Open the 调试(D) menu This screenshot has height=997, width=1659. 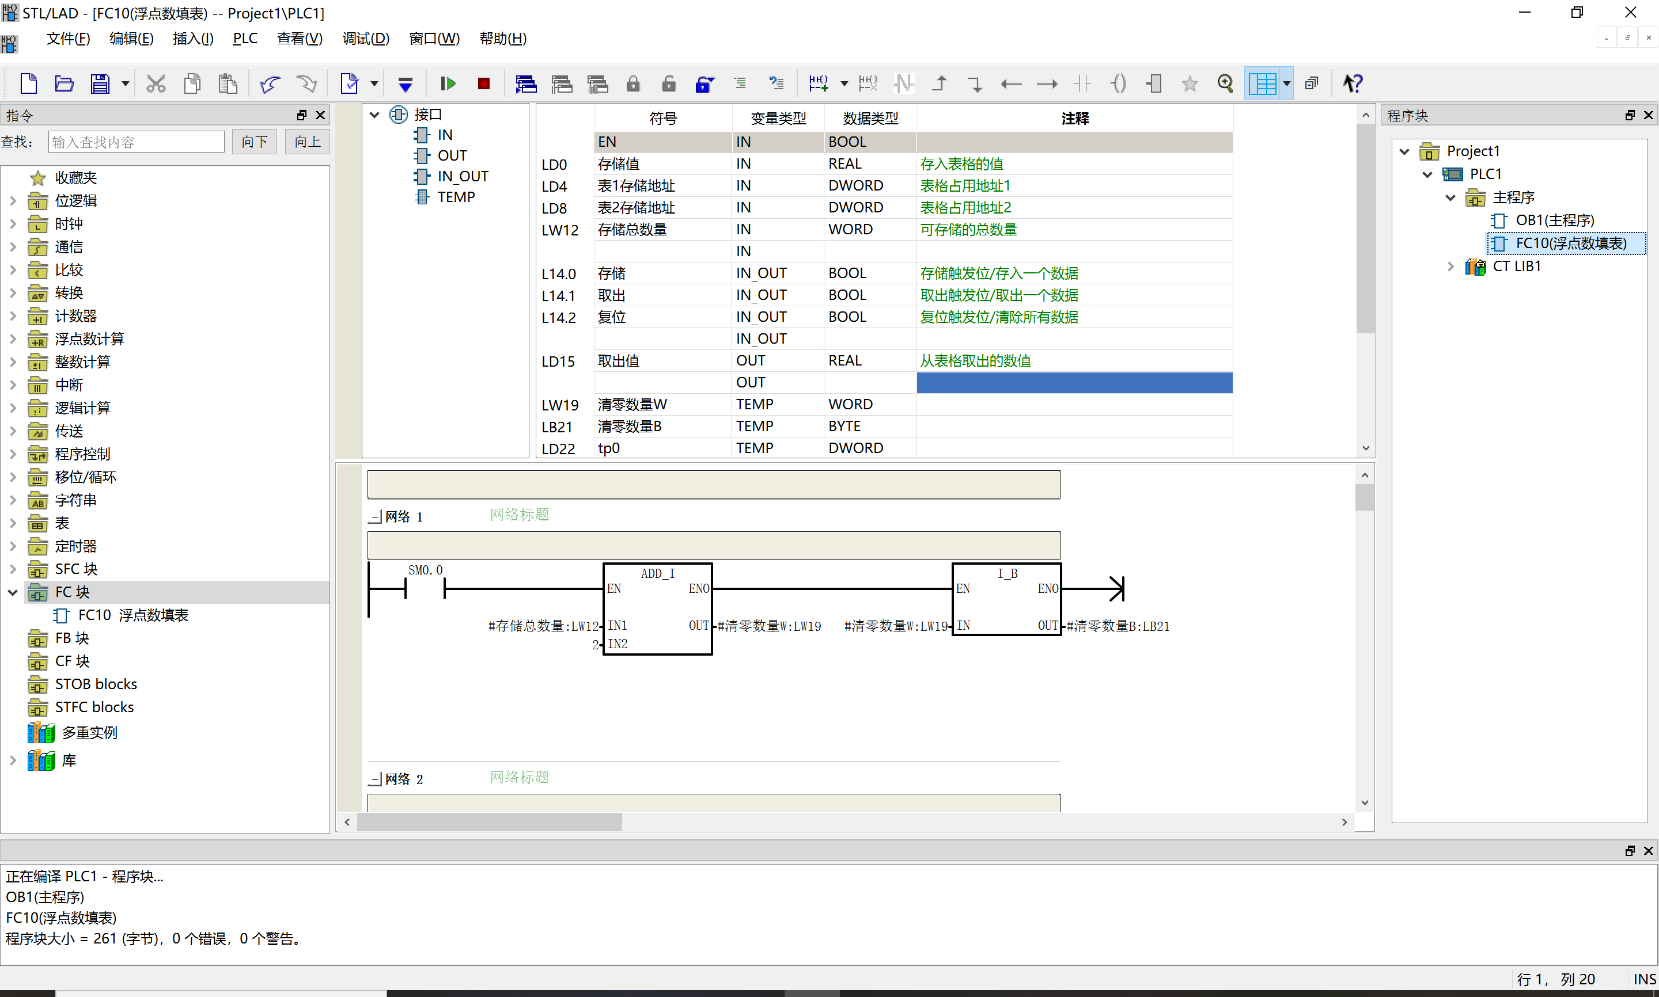point(366,39)
